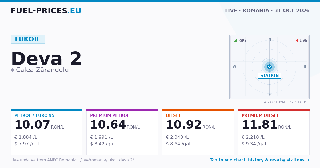Click the € 1.991 /L premium petrol price
This screenshot has width=320, height=168.
[x=102, y=137]
